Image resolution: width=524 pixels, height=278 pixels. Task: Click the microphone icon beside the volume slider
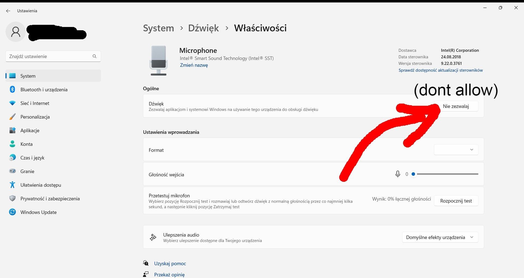[398, 174]
